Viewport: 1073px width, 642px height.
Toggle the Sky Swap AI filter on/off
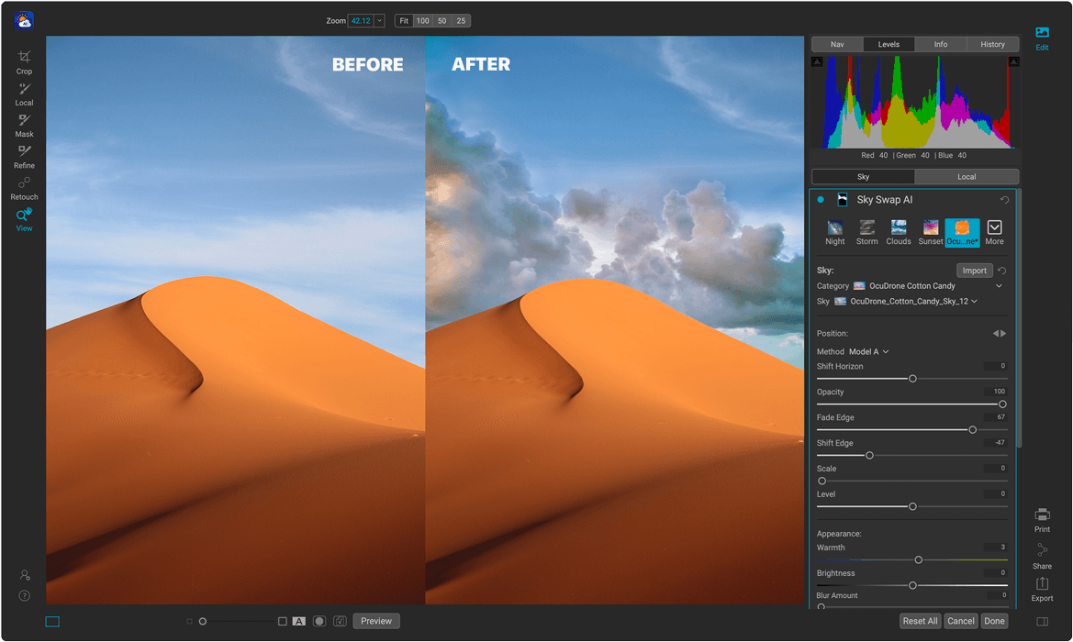821,200
